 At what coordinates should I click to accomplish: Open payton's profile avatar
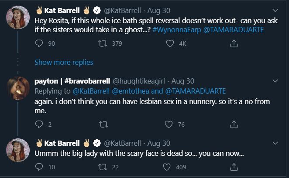[18, 88]
